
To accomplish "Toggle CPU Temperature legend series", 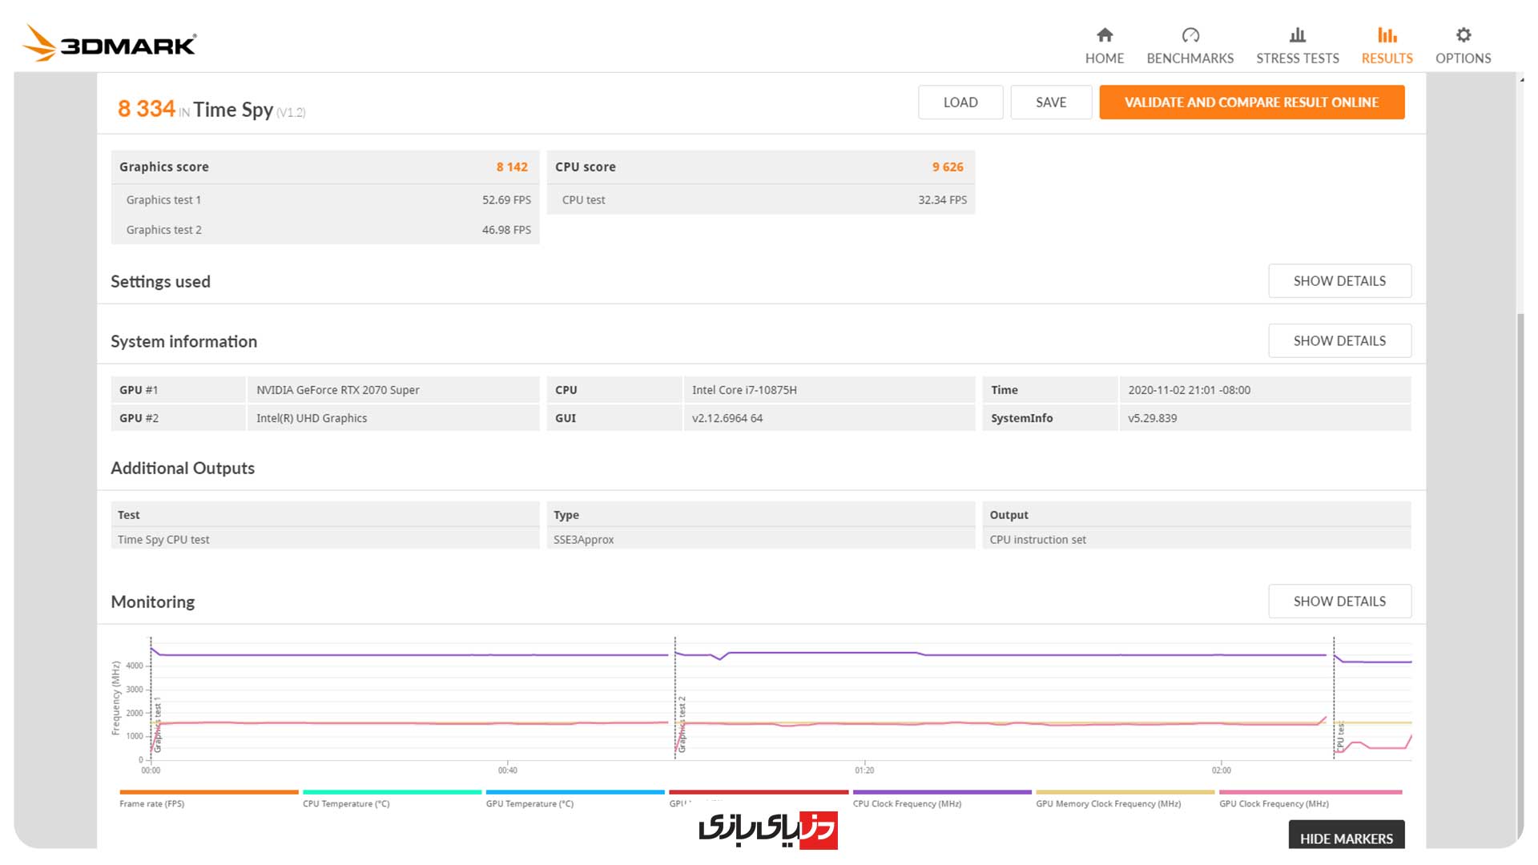I will click(x=345, y=803).
